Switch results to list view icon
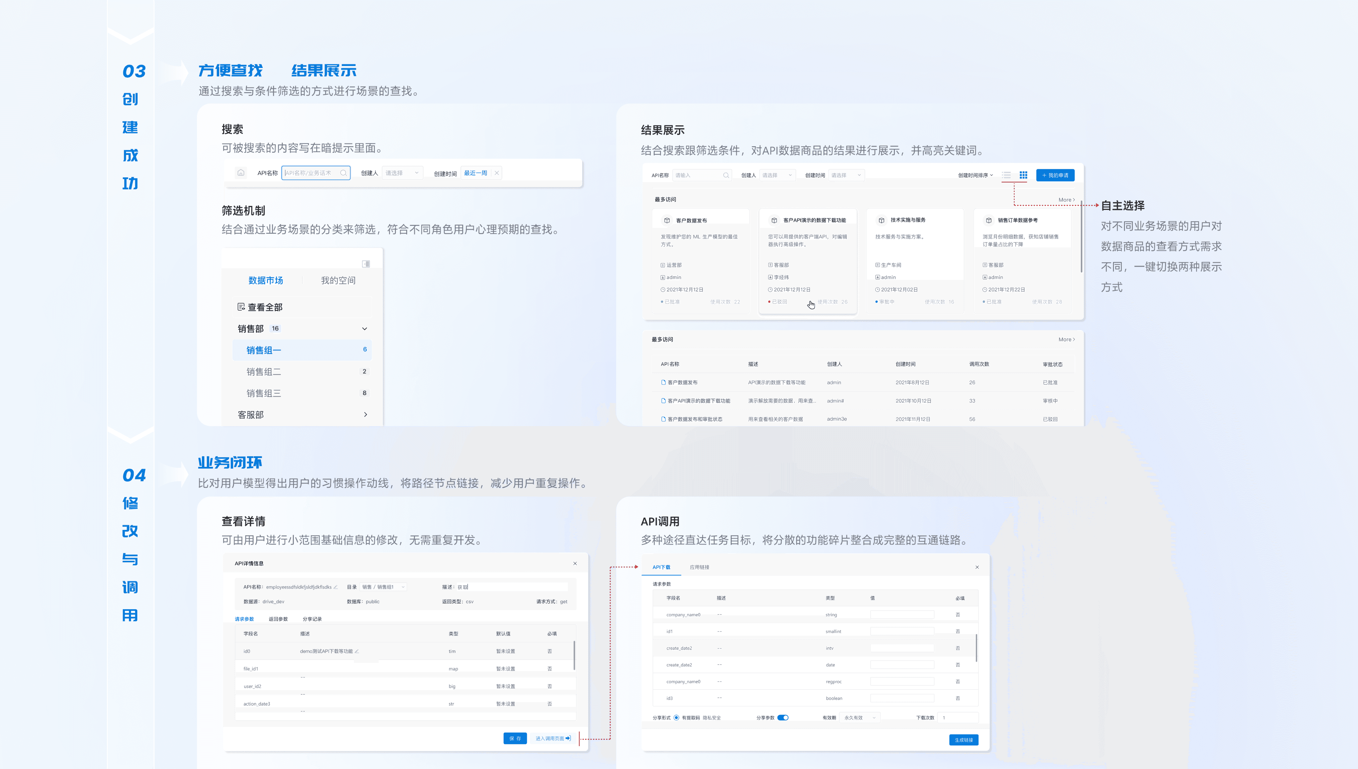Viewport: 1358px width, 769px height. (1006, 175)
